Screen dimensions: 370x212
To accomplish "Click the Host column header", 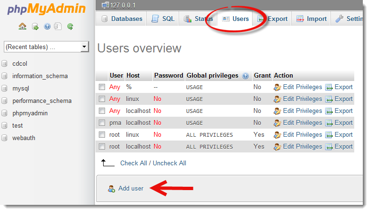I will [x=133, y=76].
